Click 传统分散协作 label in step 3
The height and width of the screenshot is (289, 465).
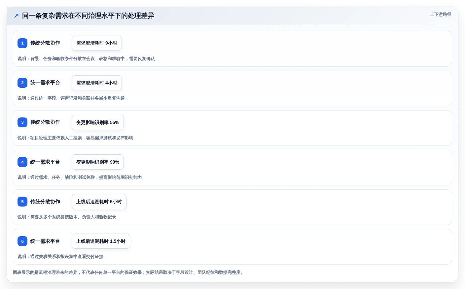45,122
